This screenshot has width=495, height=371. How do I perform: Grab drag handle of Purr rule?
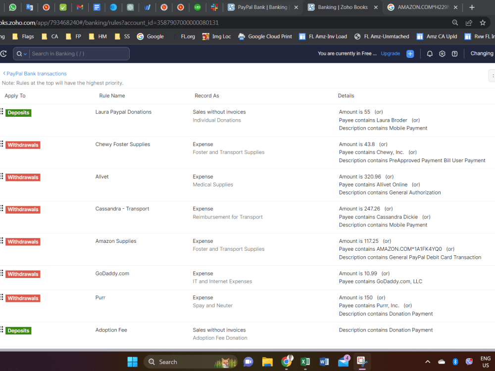pyautogui.click(x=1, y=297)
